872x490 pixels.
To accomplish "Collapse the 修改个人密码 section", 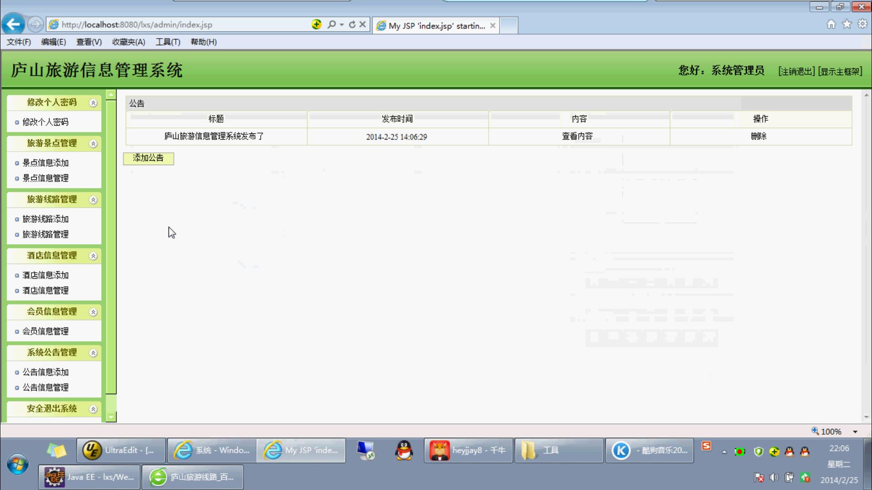I will click(93, 103).
